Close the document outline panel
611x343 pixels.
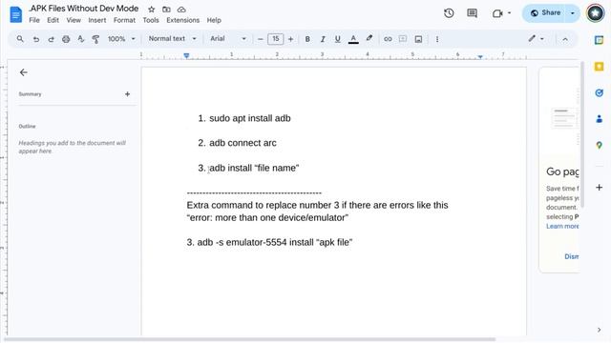23,72
